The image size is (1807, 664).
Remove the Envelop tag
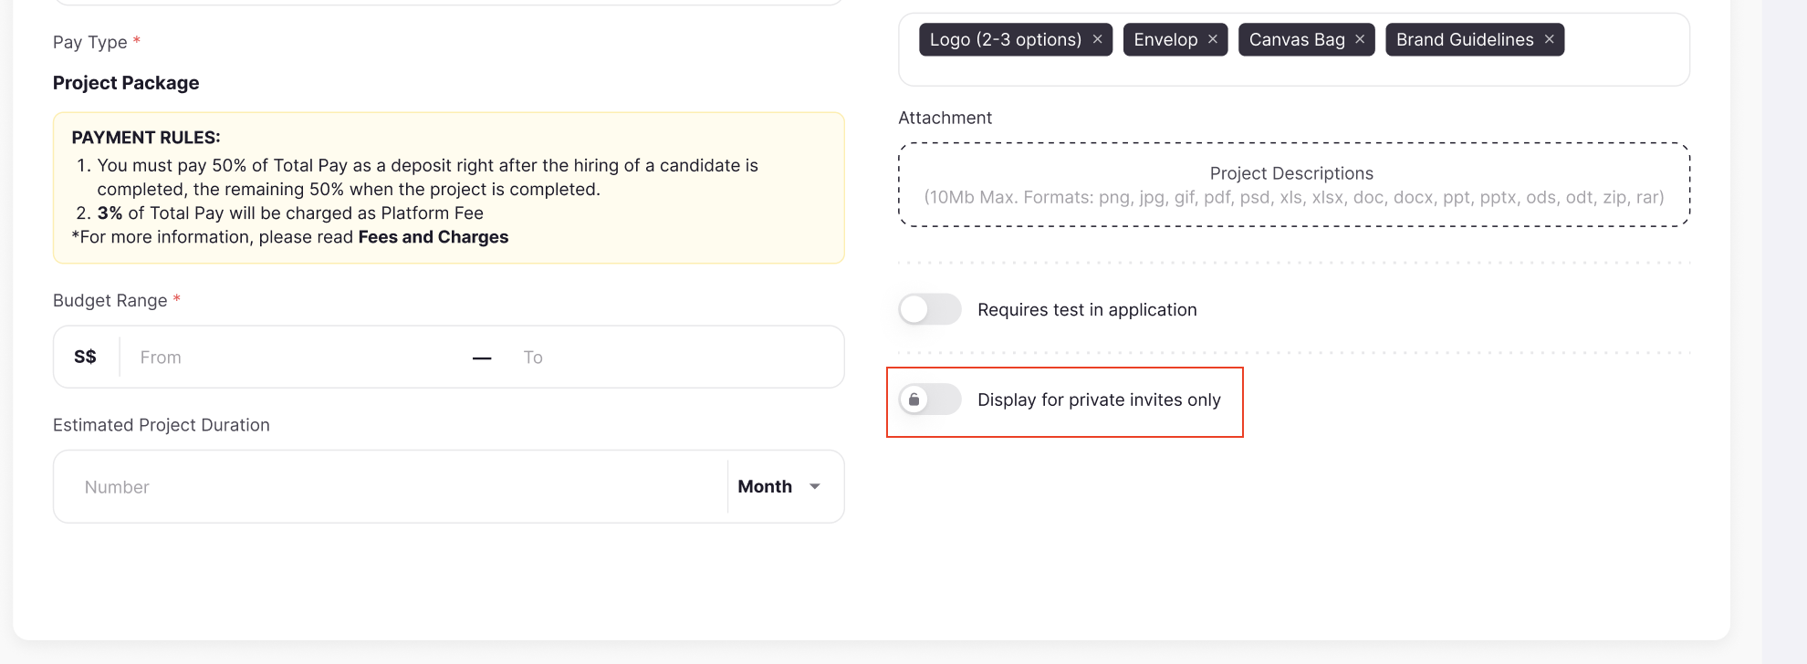click(x=1213, y=39)
